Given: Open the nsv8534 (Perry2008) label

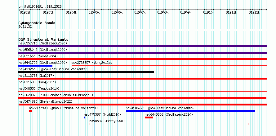Looking at the screenshot, I should point(107,121).
